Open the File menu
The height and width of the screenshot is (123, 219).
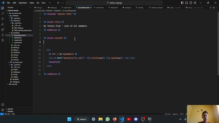tap(8, 3)
